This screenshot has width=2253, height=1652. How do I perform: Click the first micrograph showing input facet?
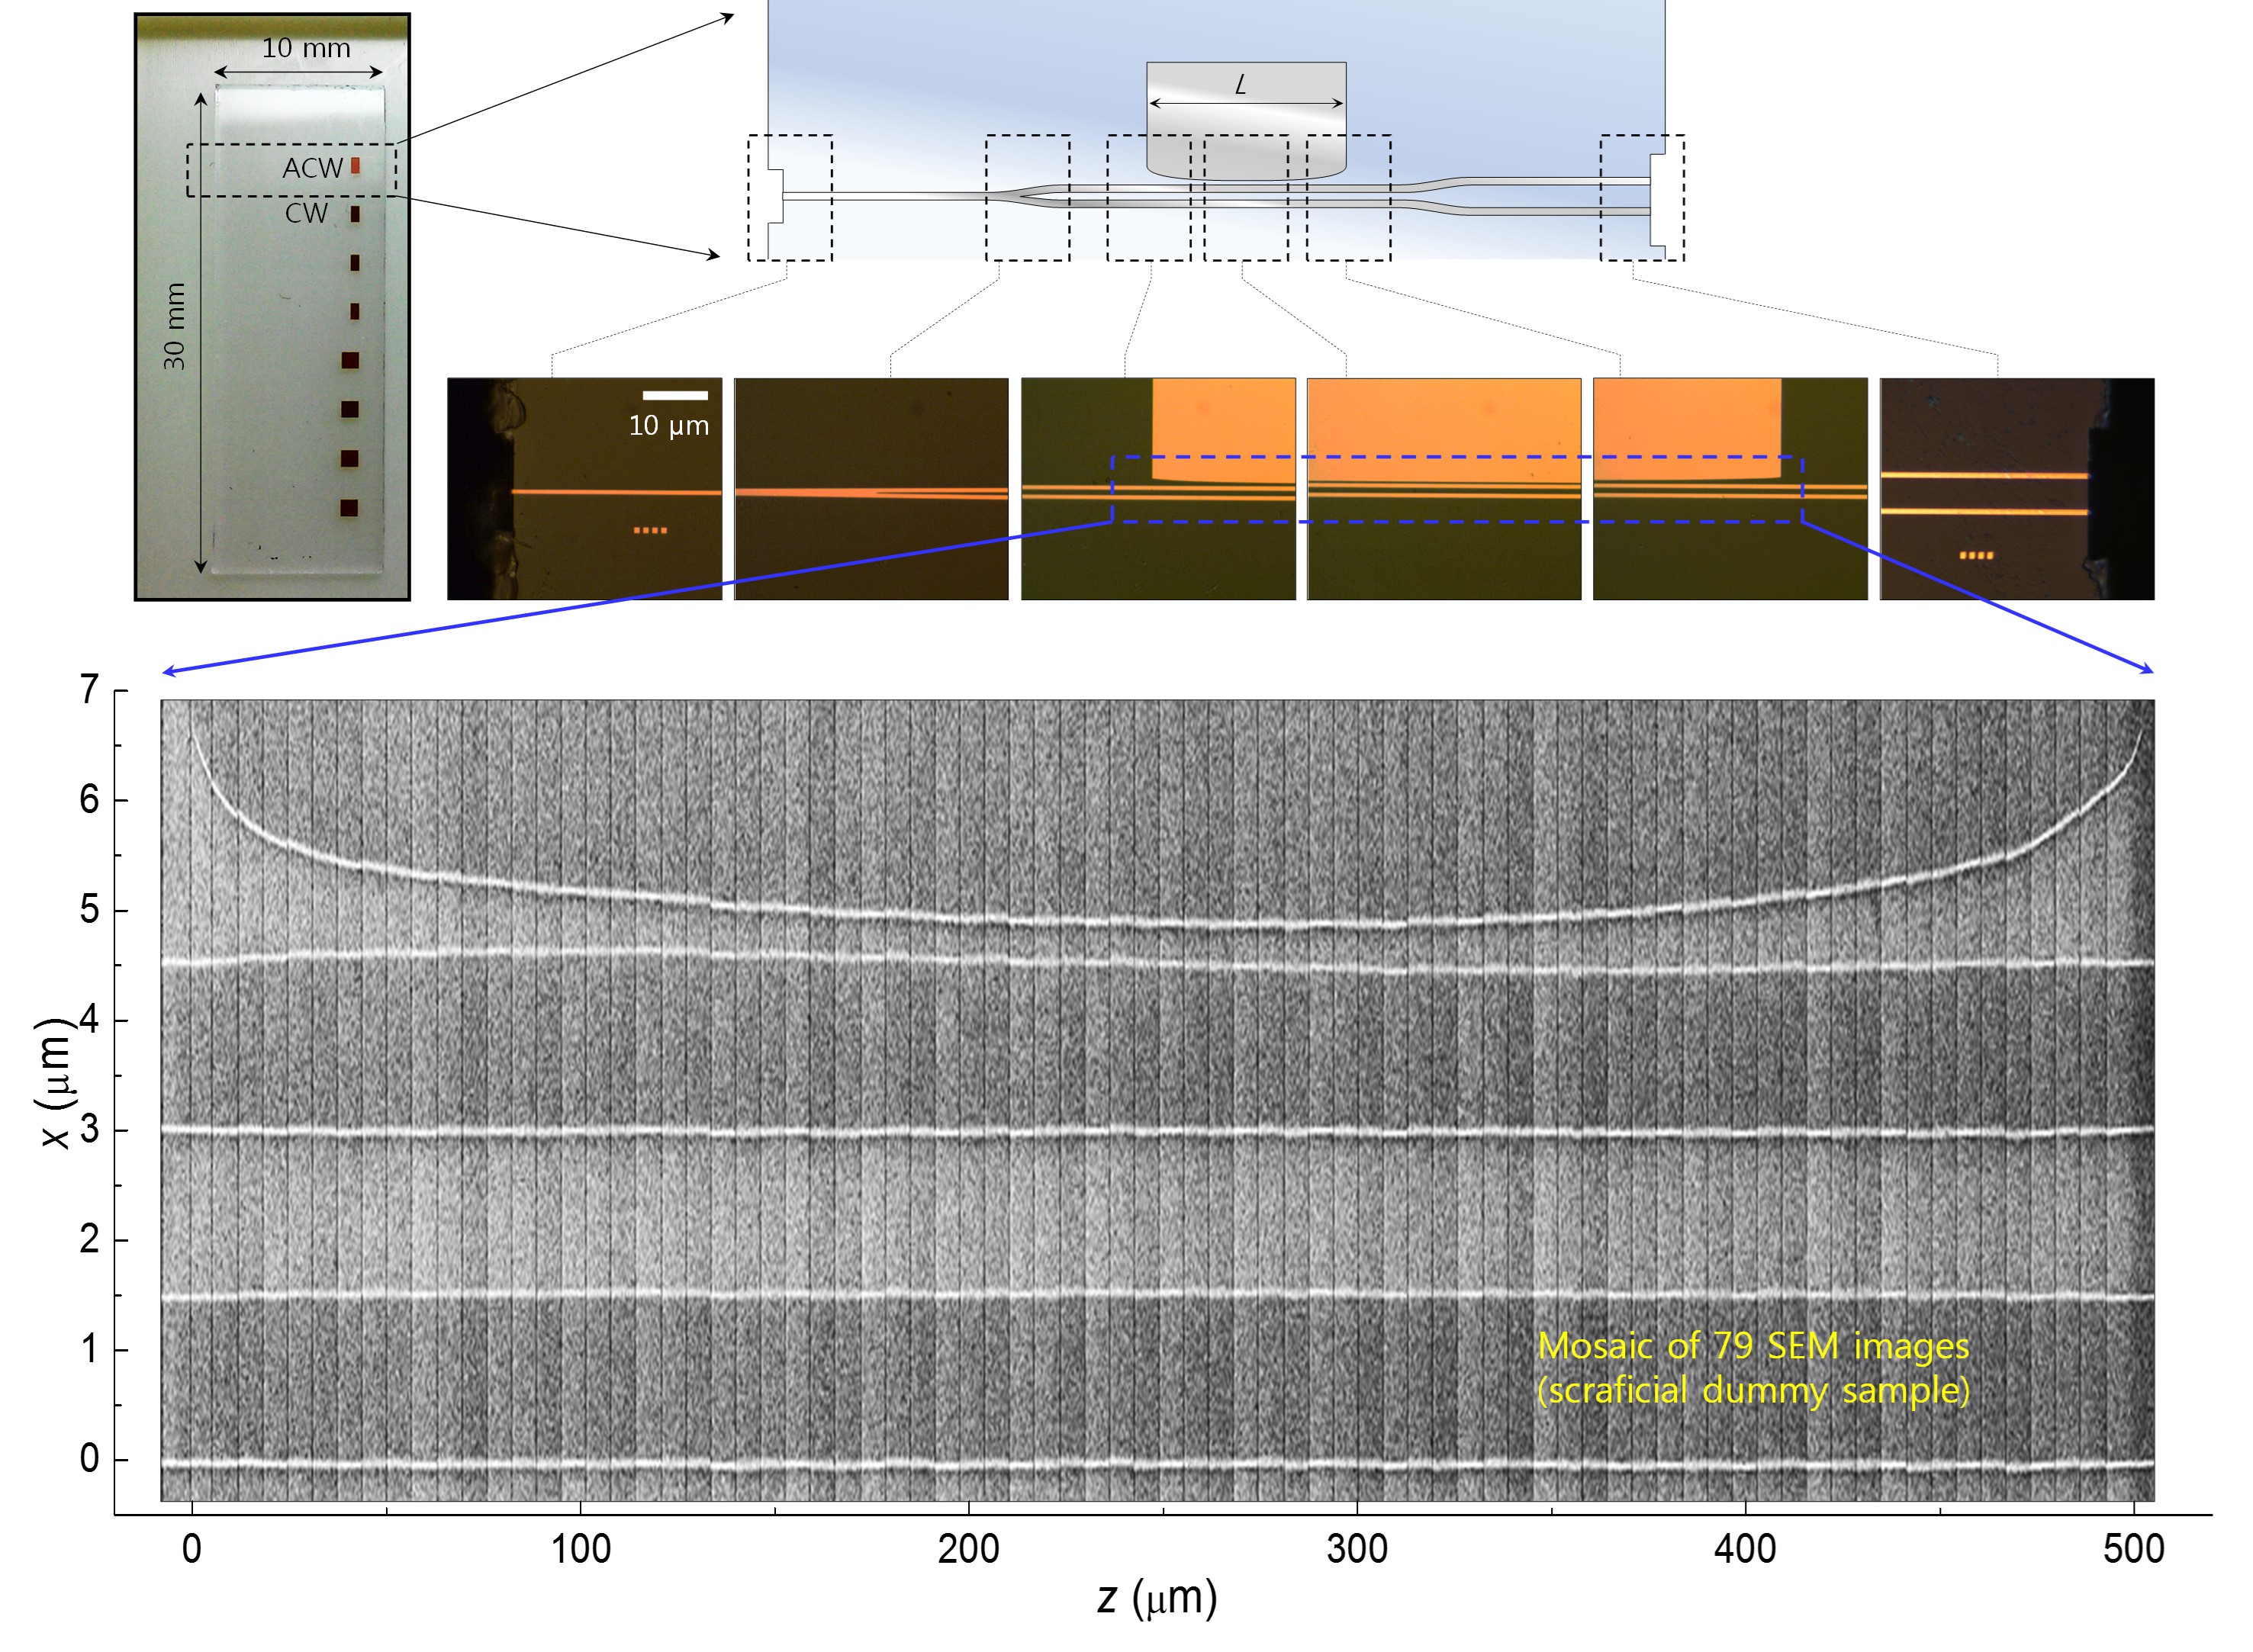click(584, 488)
